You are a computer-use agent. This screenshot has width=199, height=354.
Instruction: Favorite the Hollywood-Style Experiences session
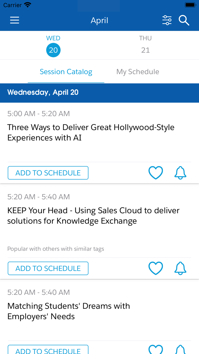coord(156,172)
